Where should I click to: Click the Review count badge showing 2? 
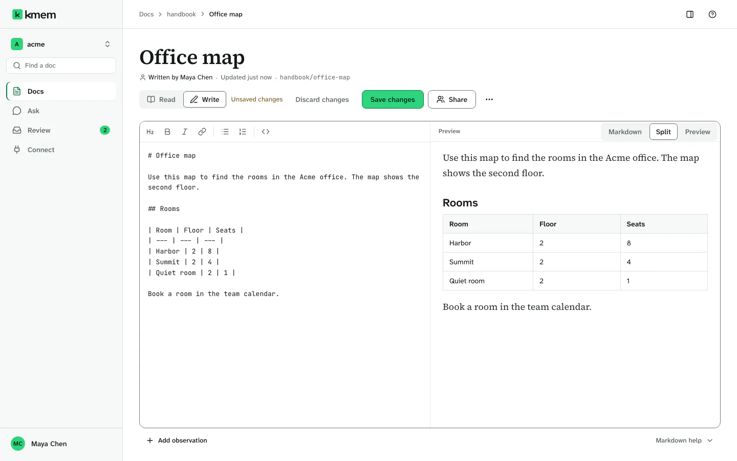point(105,130)
